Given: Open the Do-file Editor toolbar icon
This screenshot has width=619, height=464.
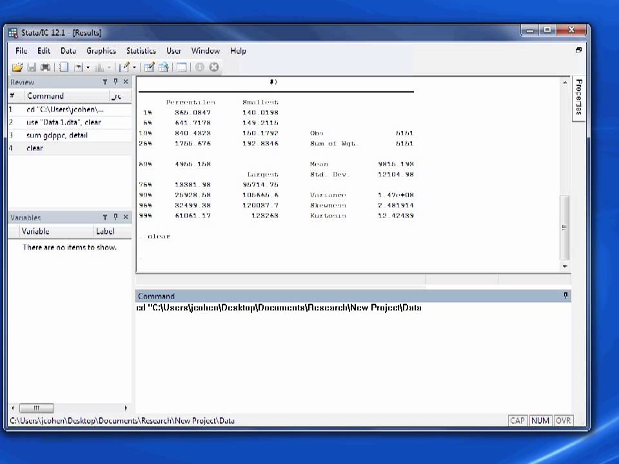Looking at the screenshot, I should 124,68.
